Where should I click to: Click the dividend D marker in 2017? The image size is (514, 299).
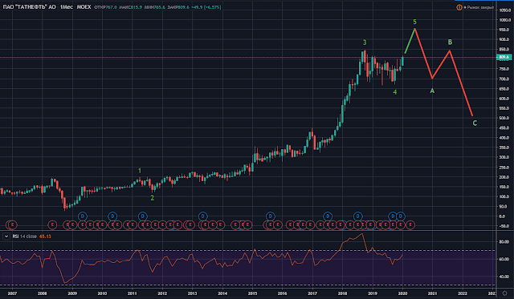click(328, 216)
